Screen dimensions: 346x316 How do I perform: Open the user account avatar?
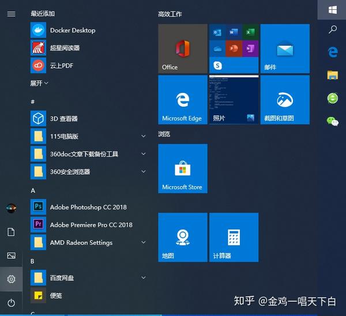[12, 208]
